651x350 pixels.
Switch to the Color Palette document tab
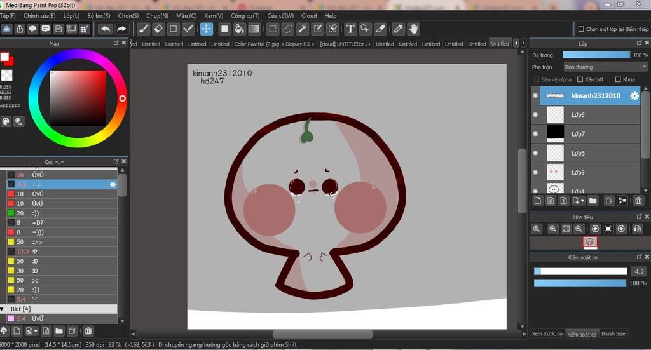[x=274, y=44]
